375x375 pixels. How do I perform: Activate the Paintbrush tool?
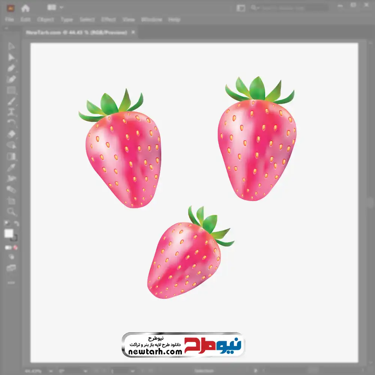11,101
